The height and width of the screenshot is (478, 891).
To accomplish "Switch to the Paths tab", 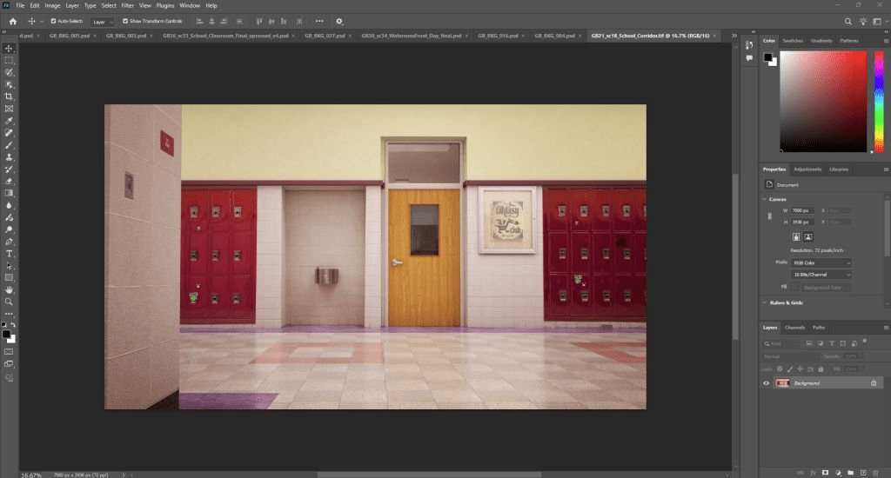I will [x=819, y=328].
